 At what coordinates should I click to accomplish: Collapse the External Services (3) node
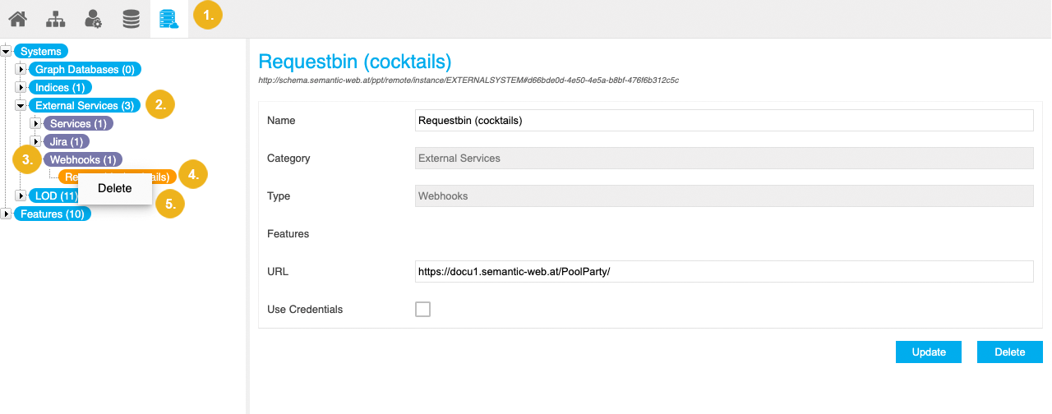coord(21,105)
